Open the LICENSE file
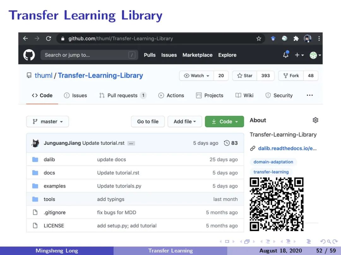The image size is (341, 255). point(54,226)
